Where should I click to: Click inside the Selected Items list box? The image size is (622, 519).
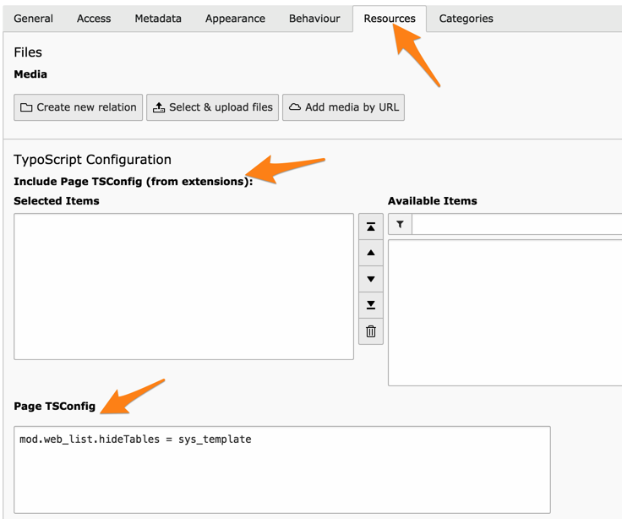[183, 287]
